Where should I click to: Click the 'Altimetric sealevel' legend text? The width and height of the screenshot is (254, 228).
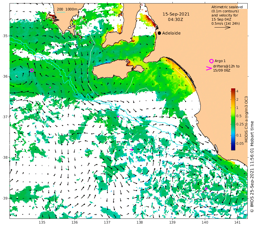pyautogui.click(x=227, y=7)
